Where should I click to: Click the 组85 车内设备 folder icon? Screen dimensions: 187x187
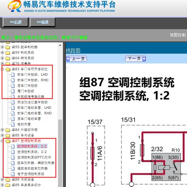point(8,135)
